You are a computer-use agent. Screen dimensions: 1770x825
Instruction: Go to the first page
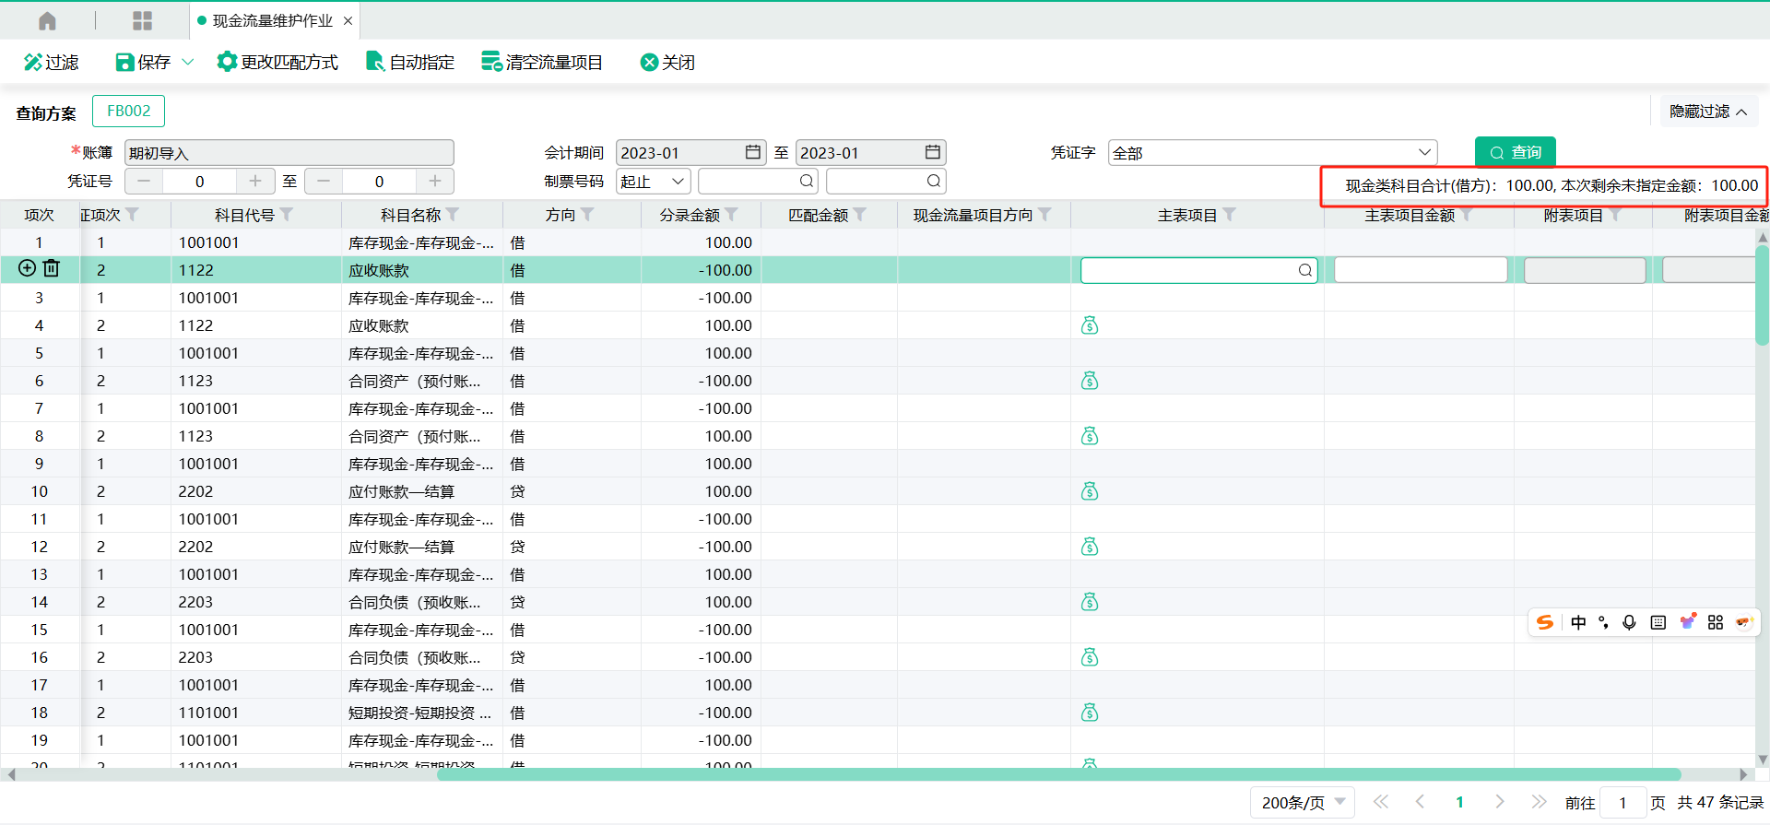point(1380,802)
